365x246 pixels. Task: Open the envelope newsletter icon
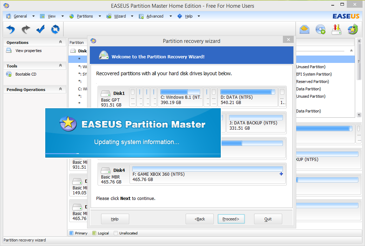coord(305,30)
